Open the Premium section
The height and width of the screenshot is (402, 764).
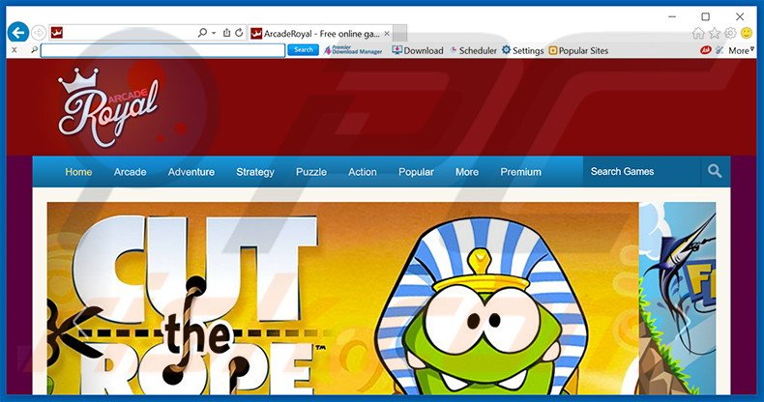(x=521, y=172)
